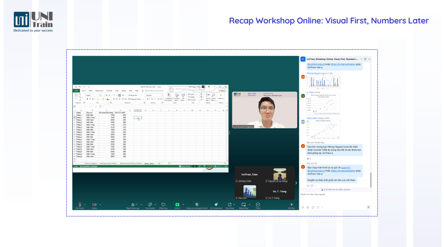Image resolution: width=444 pixels, height=247 pixels.
Task: Click the Thêm more options icon
Action: click(258, 205)
